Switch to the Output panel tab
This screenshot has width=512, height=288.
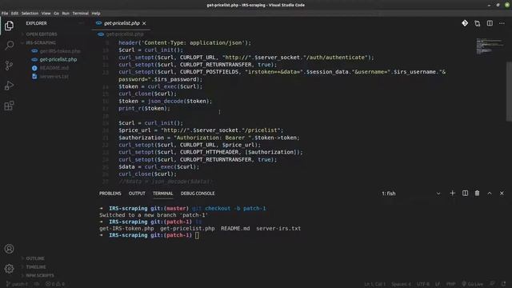[137, 194]
